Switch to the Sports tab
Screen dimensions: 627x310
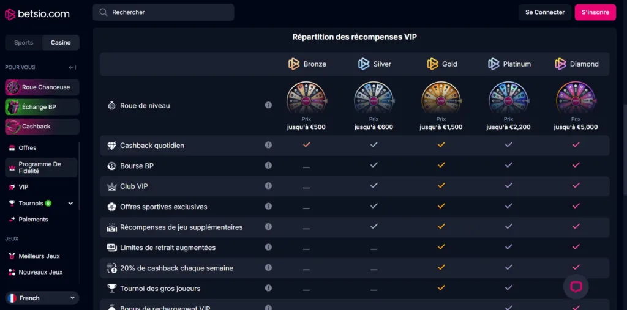click(x=24, y=43)
